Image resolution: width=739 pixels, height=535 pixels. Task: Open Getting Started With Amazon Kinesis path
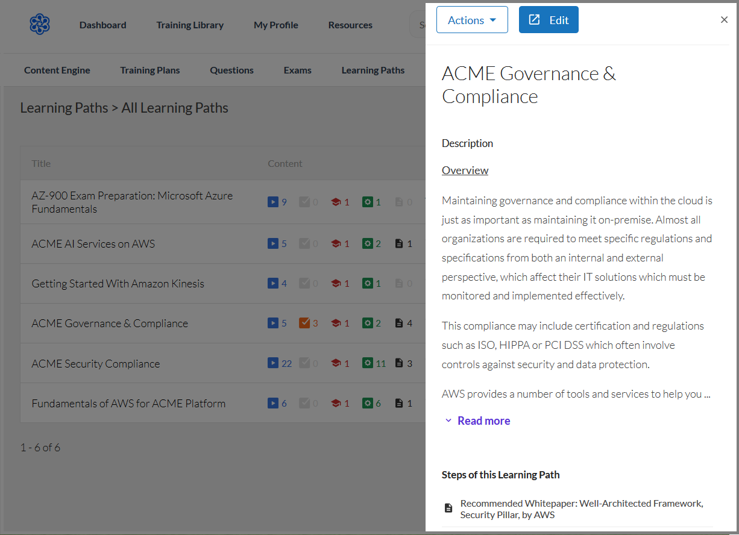click(118, 283)
